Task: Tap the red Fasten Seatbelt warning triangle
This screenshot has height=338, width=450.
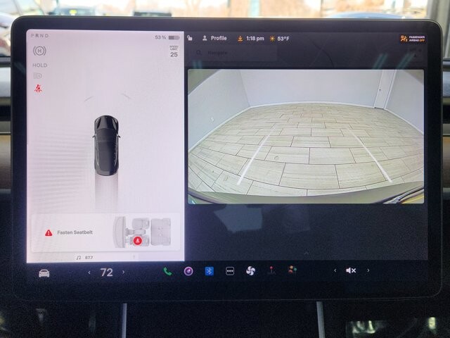Action: [x=49, y=232]
